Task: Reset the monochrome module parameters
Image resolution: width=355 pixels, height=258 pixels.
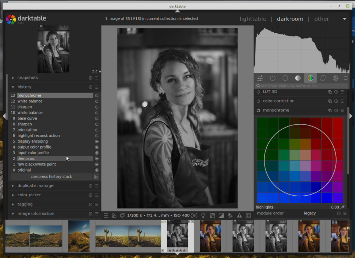Action: pyautogui.click(x=336, y=111)
